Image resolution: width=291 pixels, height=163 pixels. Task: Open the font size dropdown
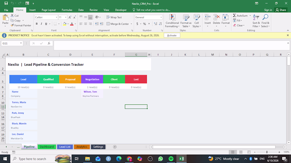pos(66,17)
